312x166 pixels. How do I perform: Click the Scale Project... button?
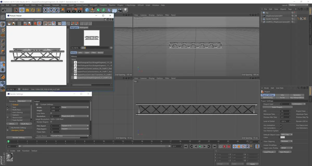[x=278, y=107]
